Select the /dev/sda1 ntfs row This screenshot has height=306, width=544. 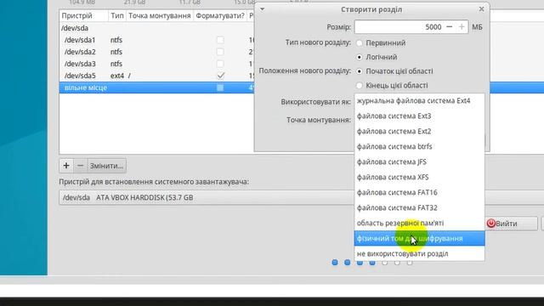(156, 40)
